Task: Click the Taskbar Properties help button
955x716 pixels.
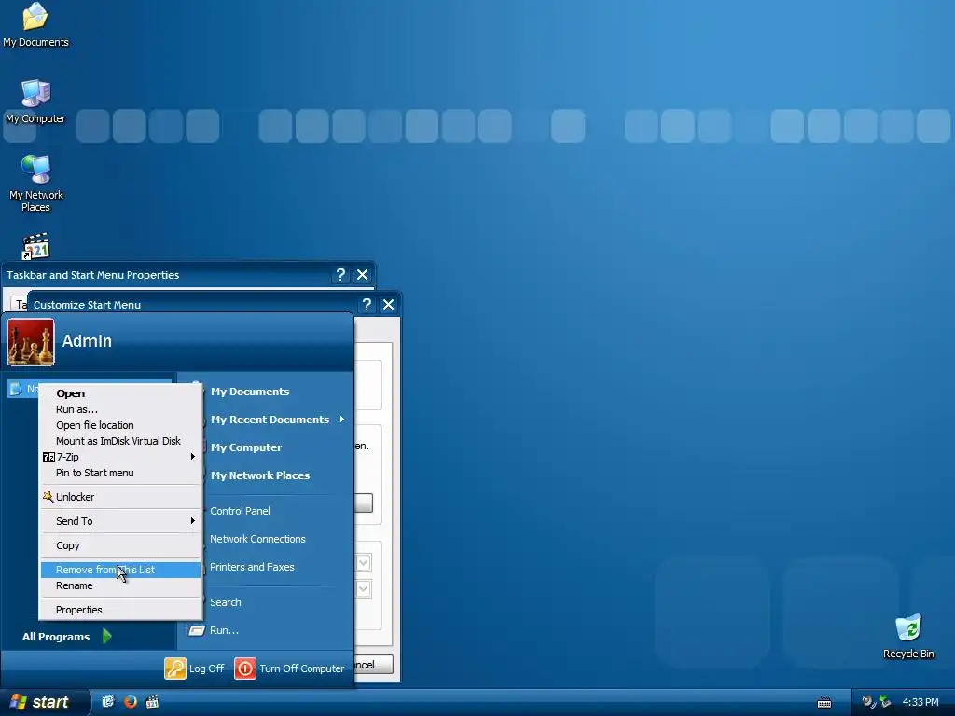Action: [x=340, y=275]
